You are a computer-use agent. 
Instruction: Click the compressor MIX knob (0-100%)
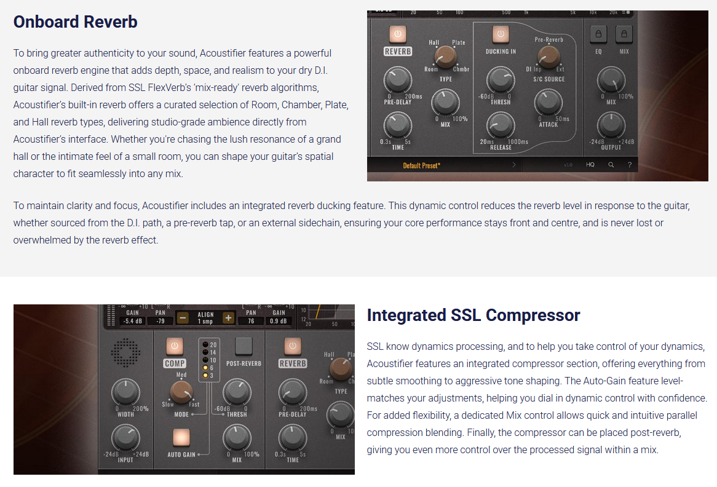[x=237, y=438]
